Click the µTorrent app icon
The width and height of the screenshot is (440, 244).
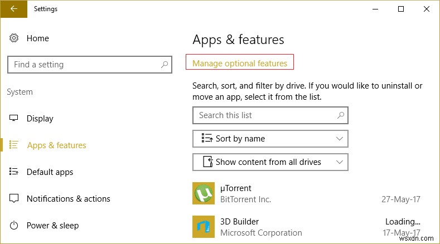click(x=203, y=193)
